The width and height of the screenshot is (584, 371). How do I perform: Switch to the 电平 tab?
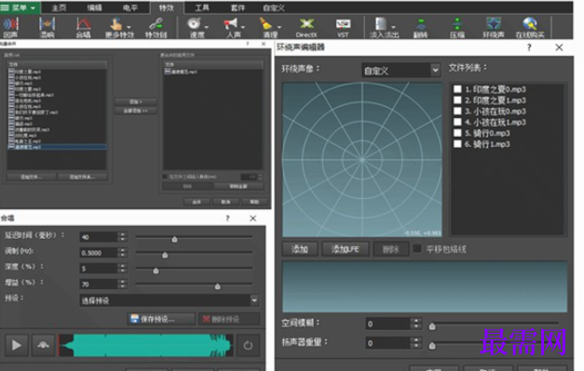(x=130, y=7)
